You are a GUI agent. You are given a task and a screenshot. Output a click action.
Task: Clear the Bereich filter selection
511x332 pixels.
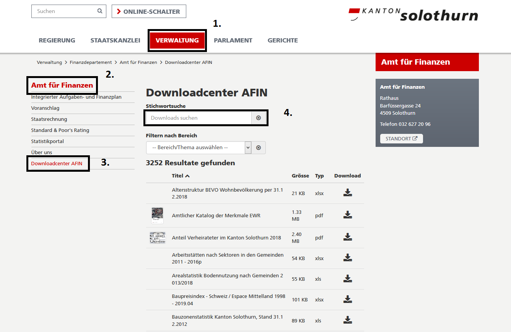(x=259, y=147)
